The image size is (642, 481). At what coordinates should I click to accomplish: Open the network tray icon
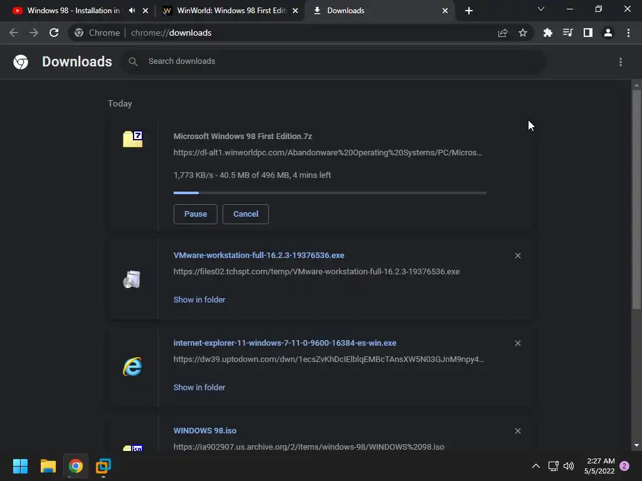tap(553, 466)
